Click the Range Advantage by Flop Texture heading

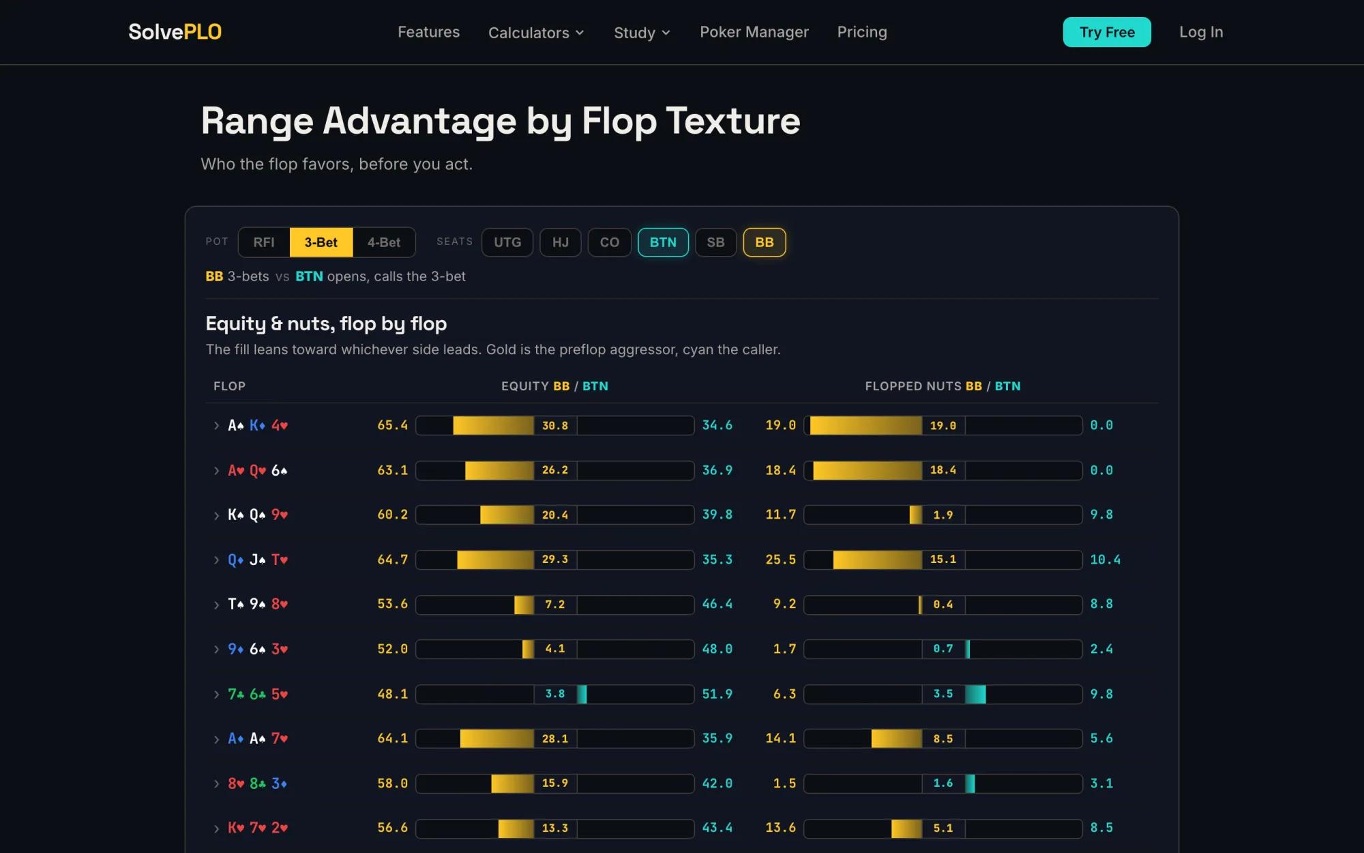click(501, 121)
